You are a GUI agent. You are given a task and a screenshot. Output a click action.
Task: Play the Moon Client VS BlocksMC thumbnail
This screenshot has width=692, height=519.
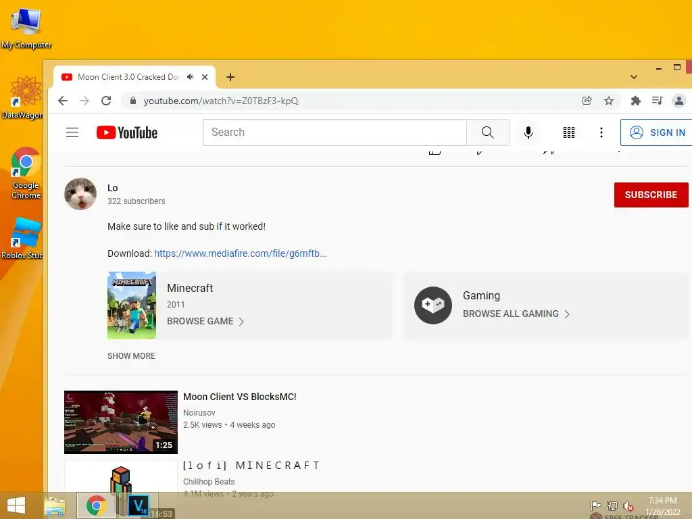pos(121,422)
